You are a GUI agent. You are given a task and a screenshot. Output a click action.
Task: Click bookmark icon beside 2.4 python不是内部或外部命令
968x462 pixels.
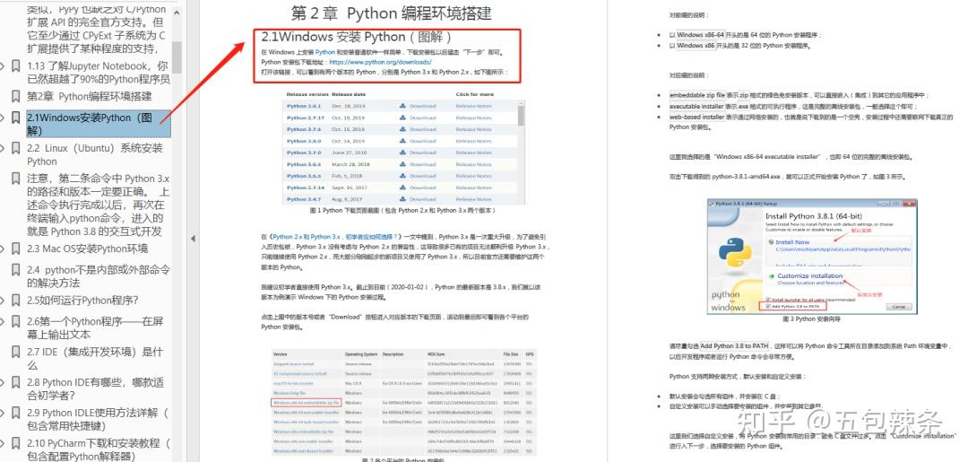coord(15,269)
